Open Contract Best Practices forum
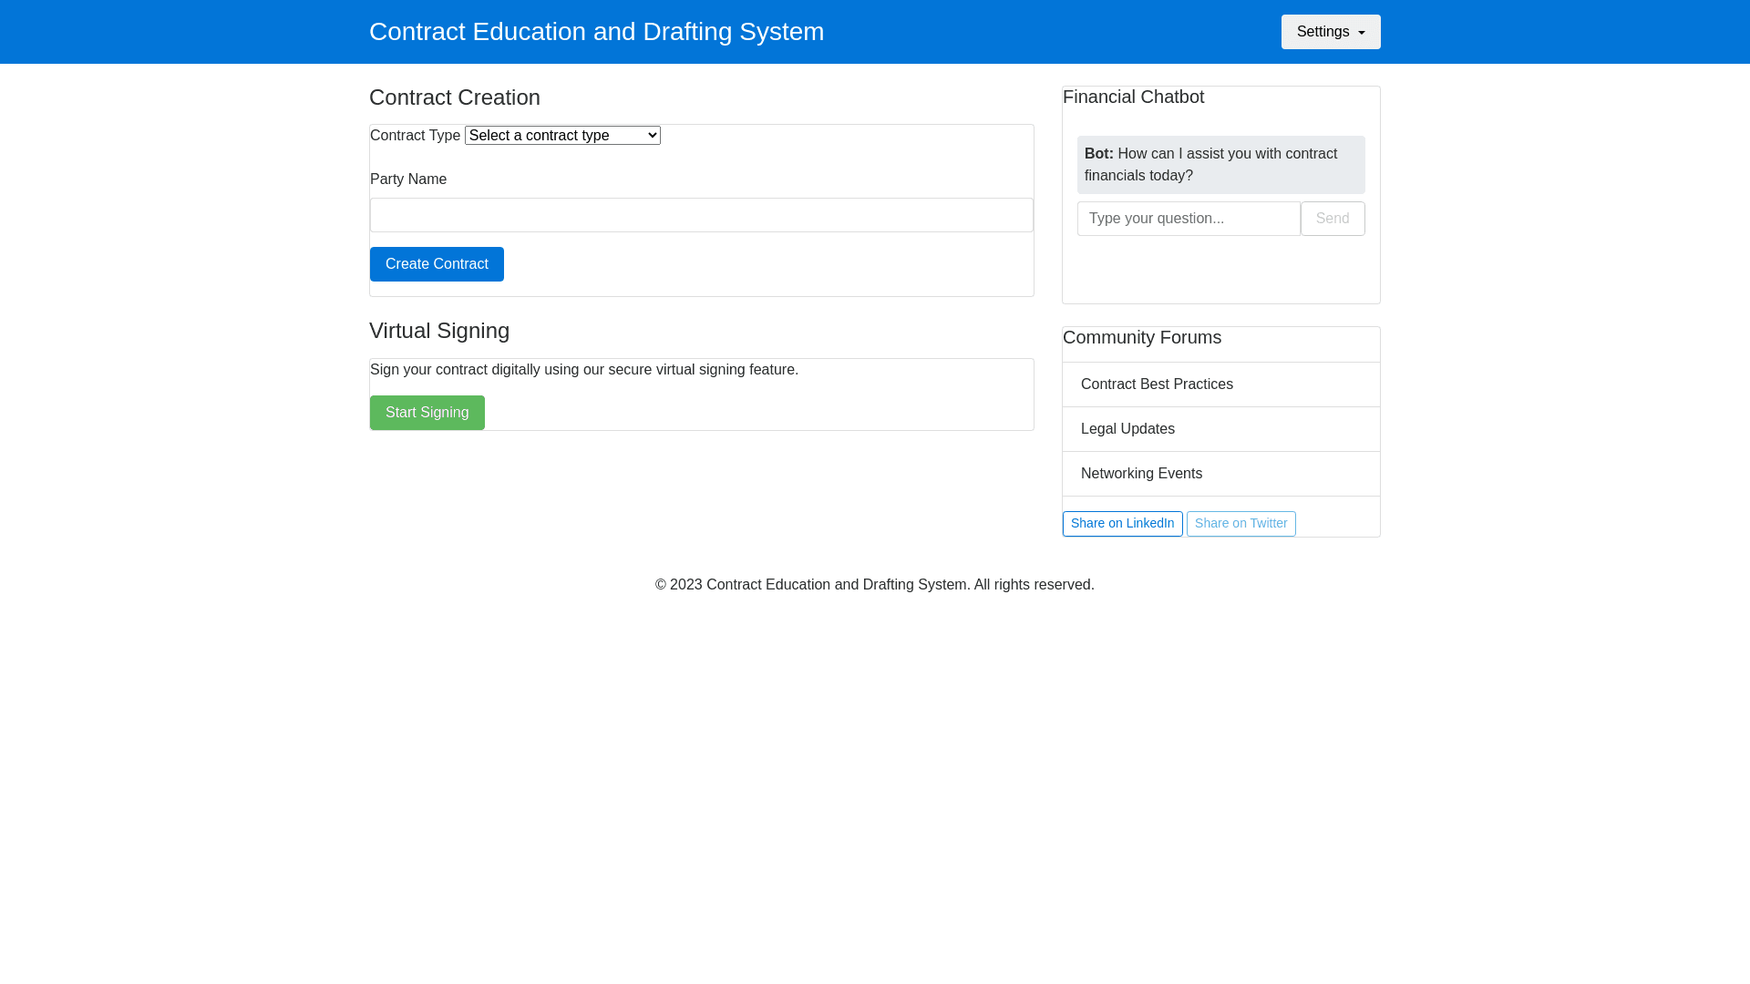This screenshot has width=1750, height=984. 1156,384
